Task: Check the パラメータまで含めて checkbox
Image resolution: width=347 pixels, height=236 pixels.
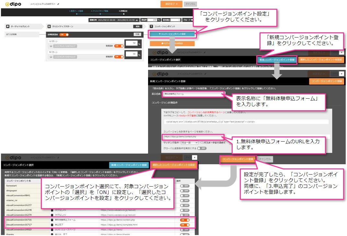Action: (202, 142)
